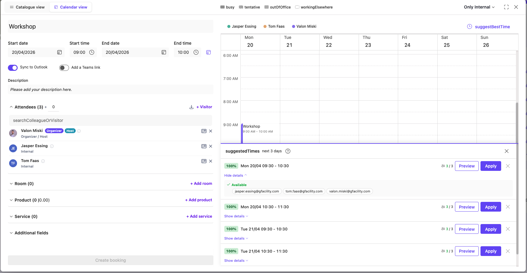Click the Start time clock icon
This screenshot has height=273, width=527.
pyautogui.click(x=91, y=52)
